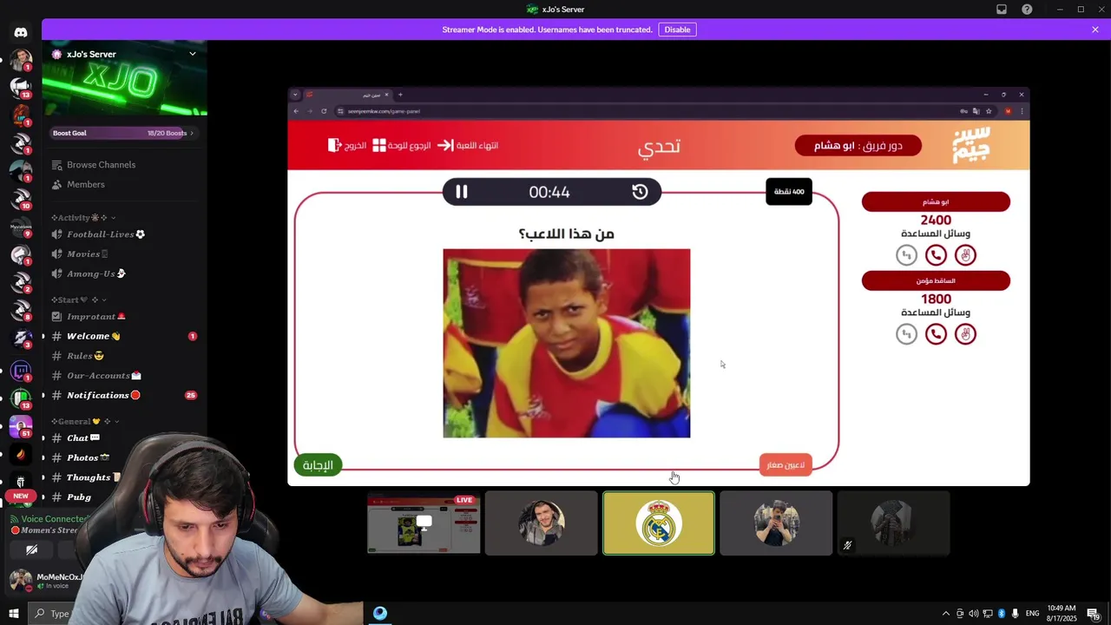Select the Real Madrid crest participant tile
1111x625 pixels.
tap(659, 523)
